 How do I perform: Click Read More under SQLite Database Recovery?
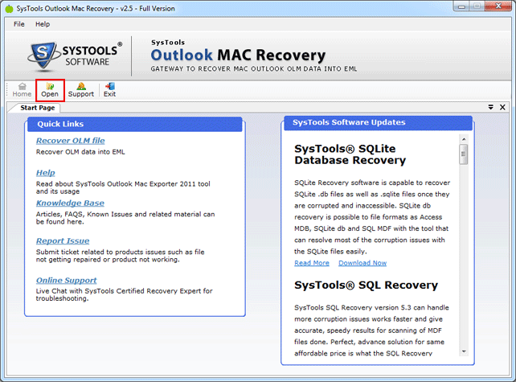click(312, 263)
